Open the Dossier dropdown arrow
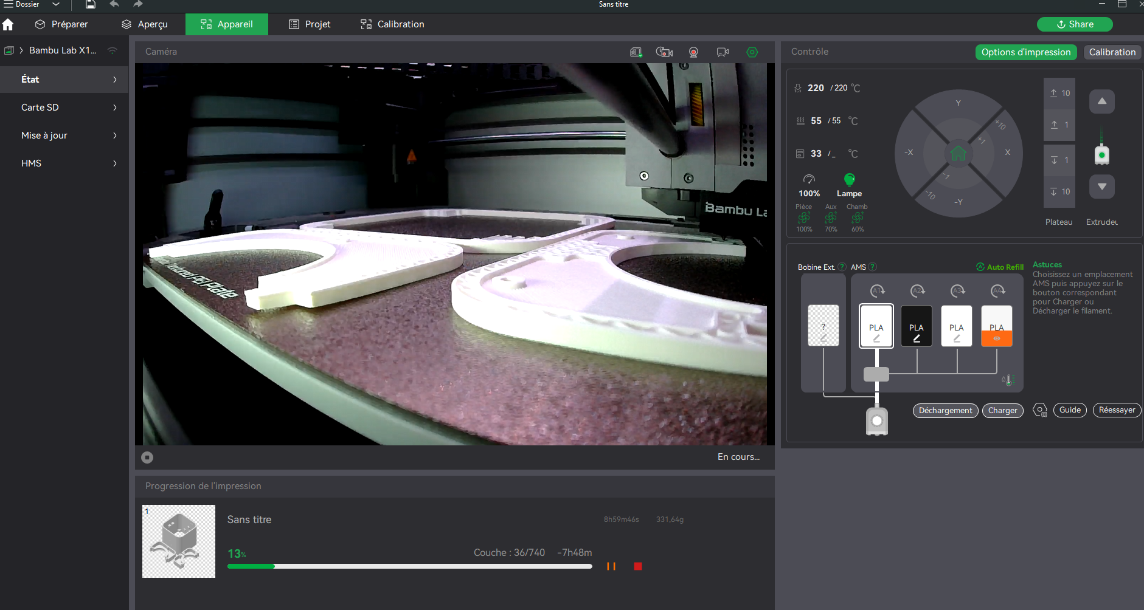1144x610 pixels. coord(56,4)
